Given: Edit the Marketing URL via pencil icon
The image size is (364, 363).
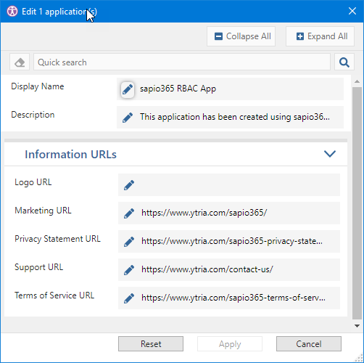Looking at the screenshot, I should click(x=129, y=213).
